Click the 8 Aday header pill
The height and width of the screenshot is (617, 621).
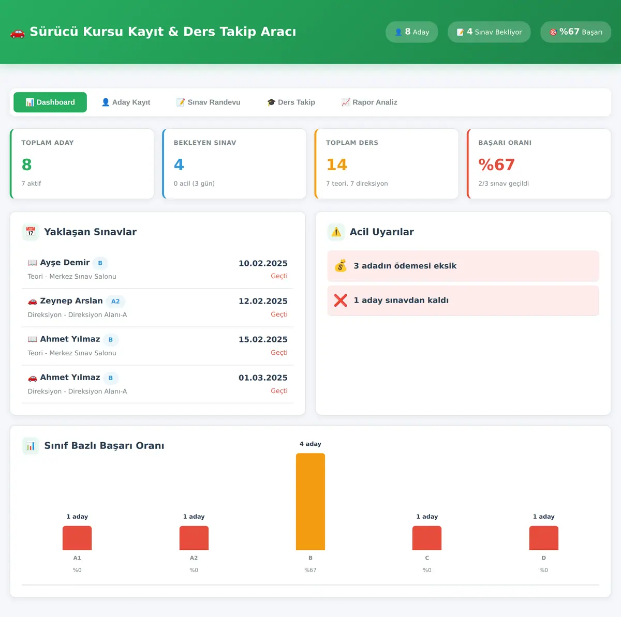[x=412, y=32]
